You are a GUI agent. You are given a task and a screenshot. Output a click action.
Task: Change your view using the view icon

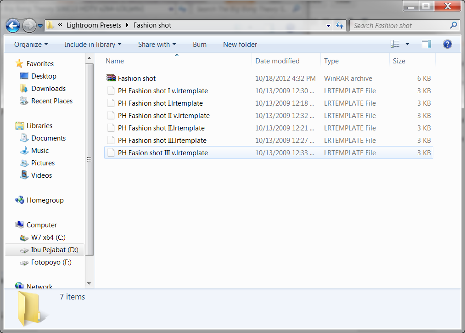[x=395, y=44]
